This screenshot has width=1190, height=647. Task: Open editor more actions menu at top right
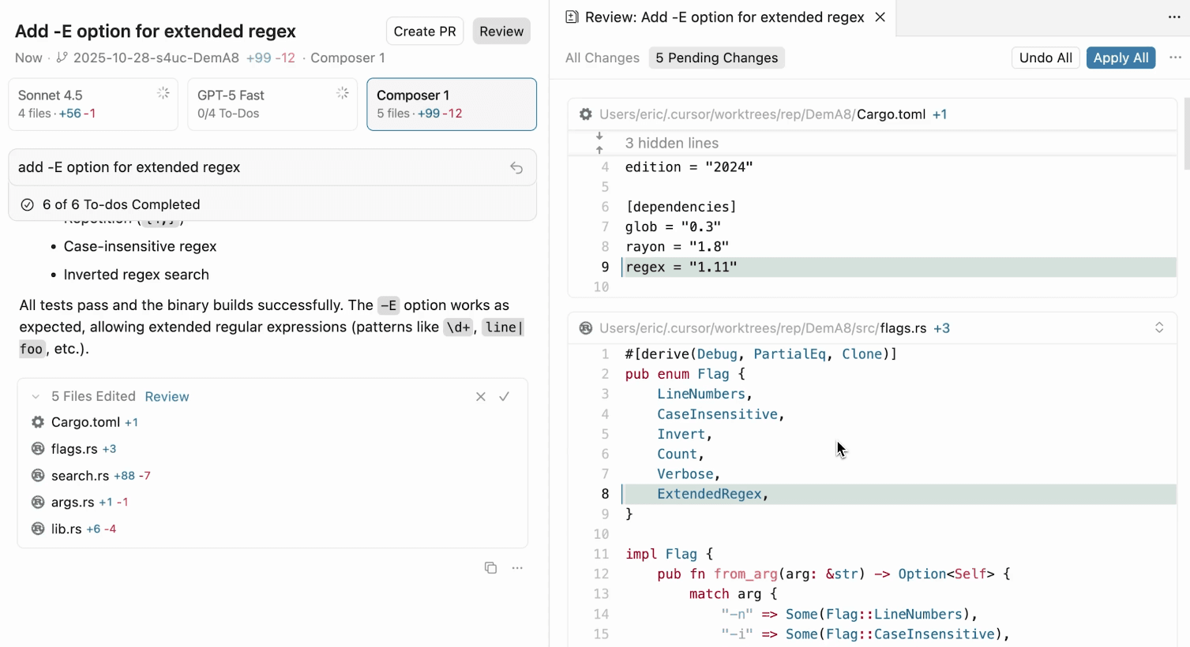pos(1174,17)
